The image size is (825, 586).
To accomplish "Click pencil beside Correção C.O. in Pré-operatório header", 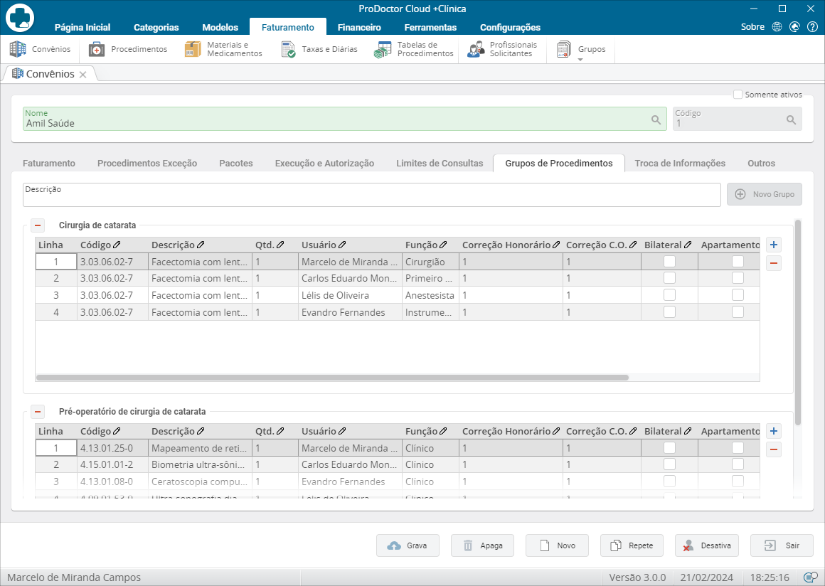I will [633, 431].
